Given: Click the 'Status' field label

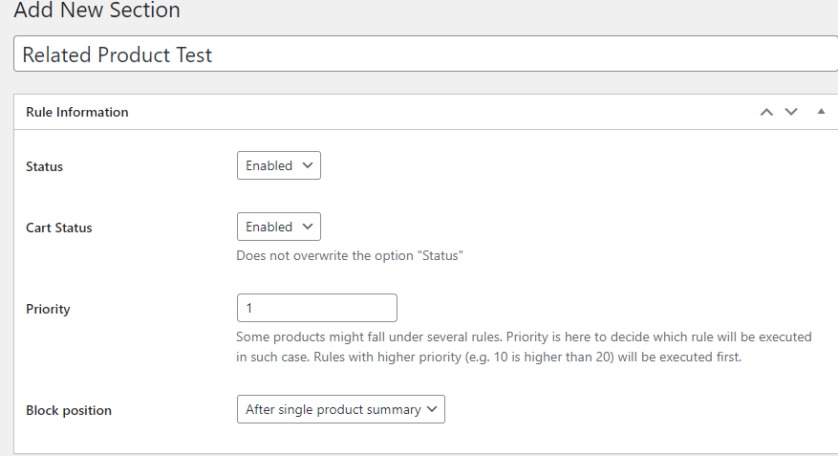Looking at the screenshot, I should coord(45,166).
